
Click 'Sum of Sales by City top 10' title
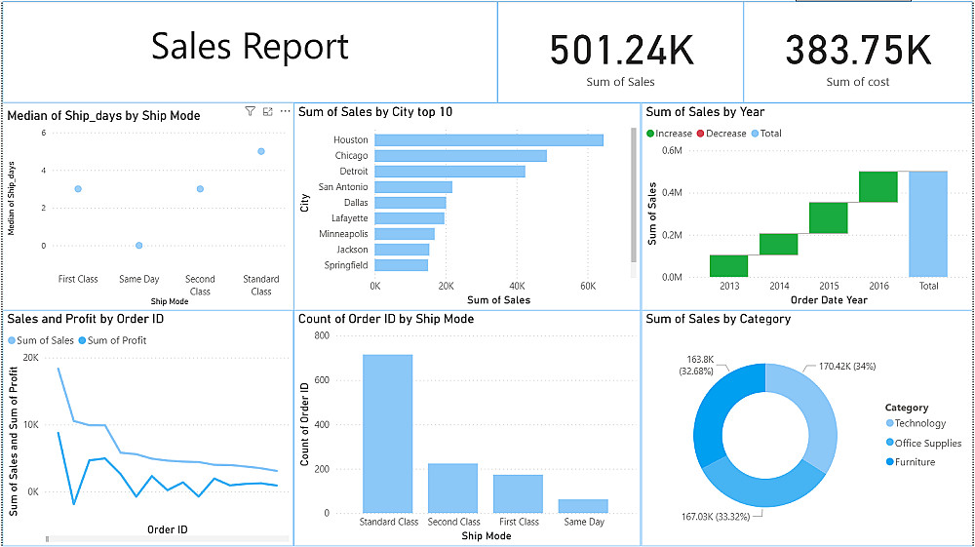pos(375,112)
